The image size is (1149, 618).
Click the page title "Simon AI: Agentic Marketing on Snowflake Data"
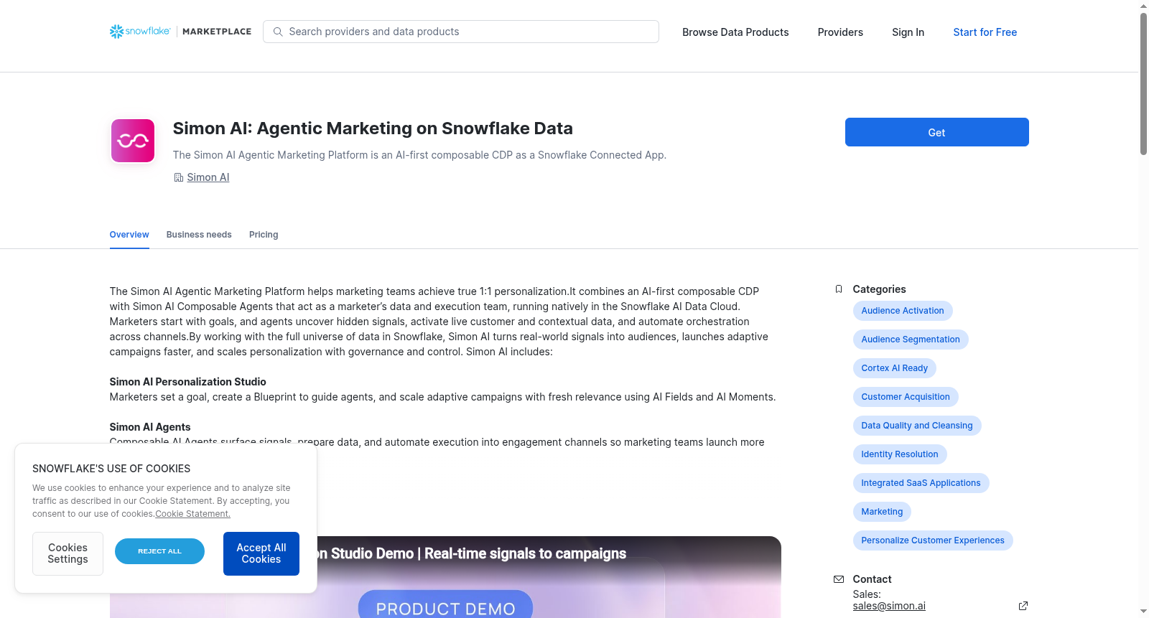click(x=373, y=128)
